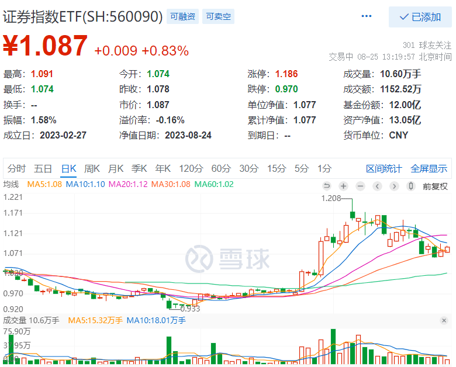This screenshot has width=456, height=367.
Task: Switch to the 分时 intraday tab
Action: pos(16,169)
